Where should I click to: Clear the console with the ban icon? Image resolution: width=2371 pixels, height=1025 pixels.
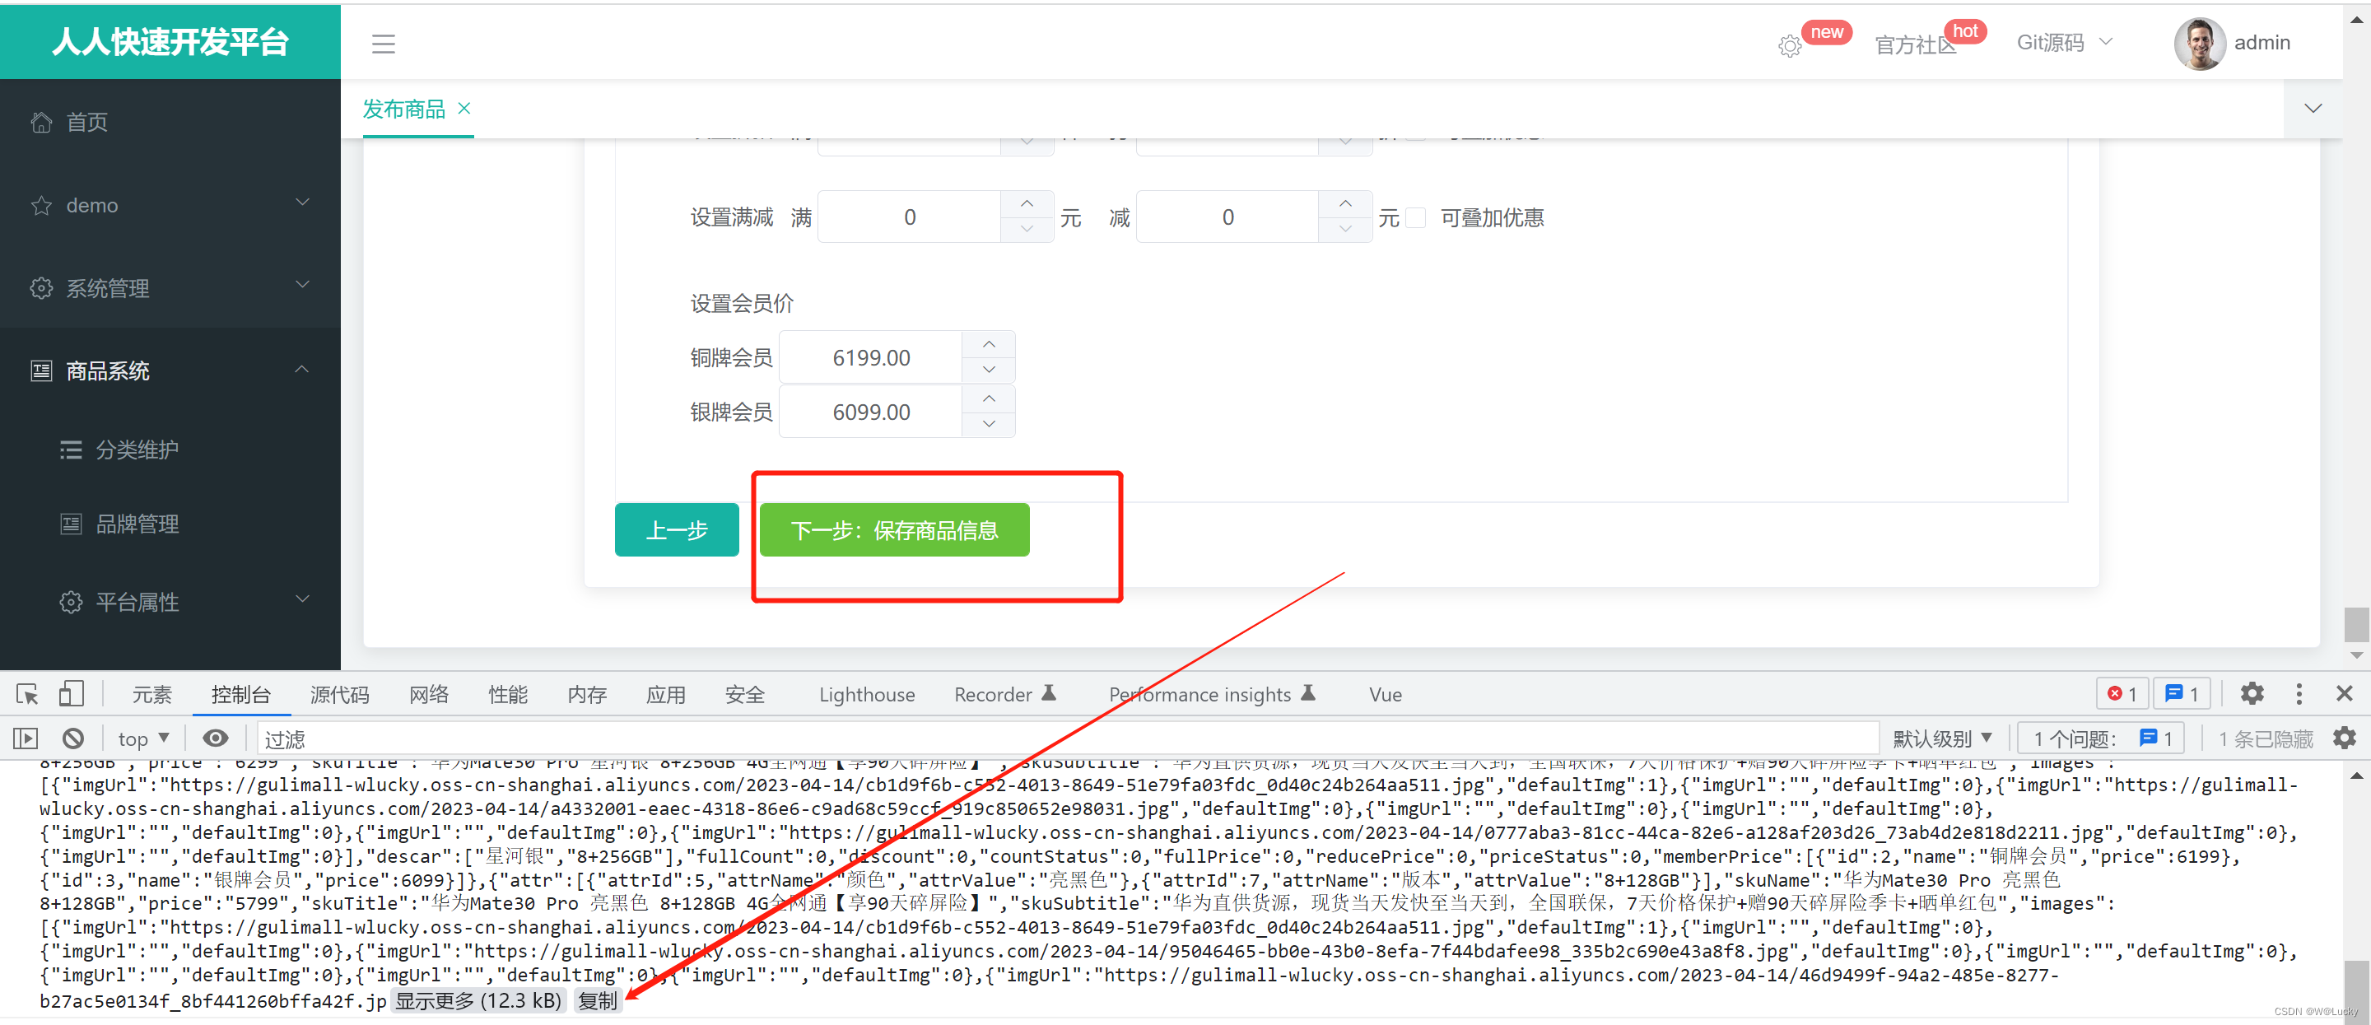click(x=73, y=738)
